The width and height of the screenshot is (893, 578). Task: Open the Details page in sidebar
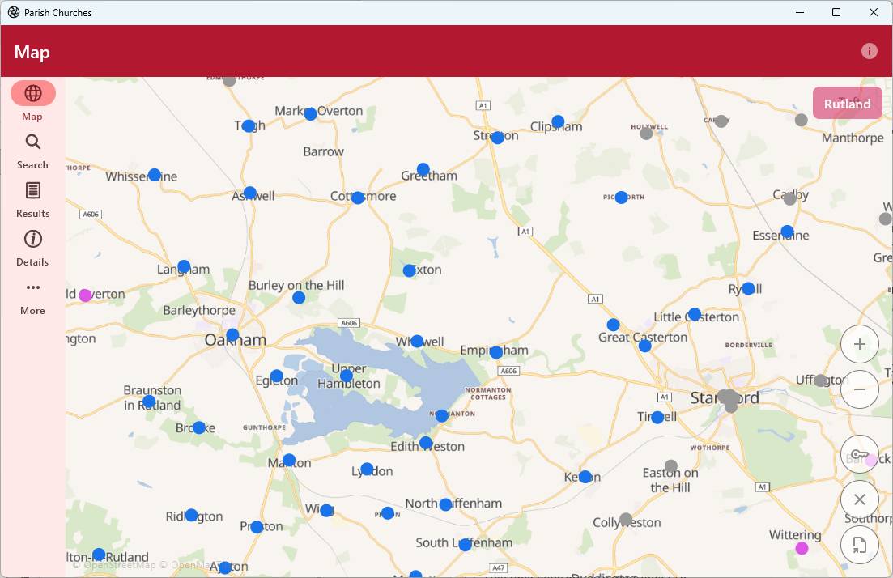point(32,249)
